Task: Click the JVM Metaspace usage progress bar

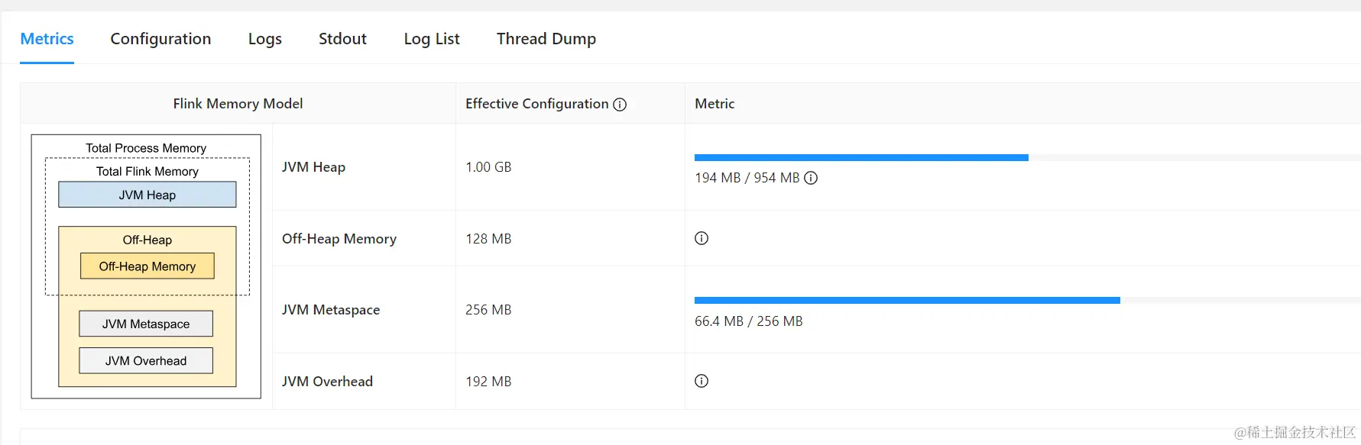Action: point(1027,301)
